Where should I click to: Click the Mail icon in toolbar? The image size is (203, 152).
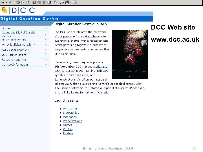tap(55, 2)
